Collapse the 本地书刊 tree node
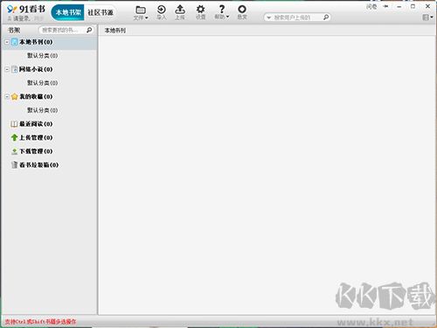This screenshot has height=328, width=437. click(7, 42)
